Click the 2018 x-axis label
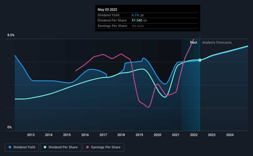Viewport: 253px width, 156px height. pos(121,135)
